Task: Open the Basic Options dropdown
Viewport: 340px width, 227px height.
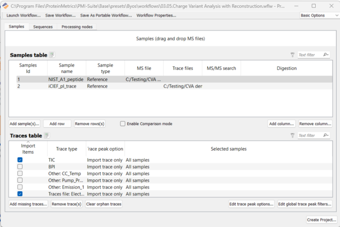Action: (x=320, y=15)
